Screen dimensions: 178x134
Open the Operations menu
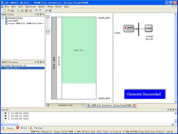[x=30, y=6]
